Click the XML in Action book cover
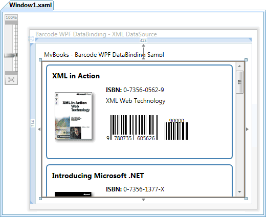Viewport: 266px width, 217px height. (x=74, y=116)
